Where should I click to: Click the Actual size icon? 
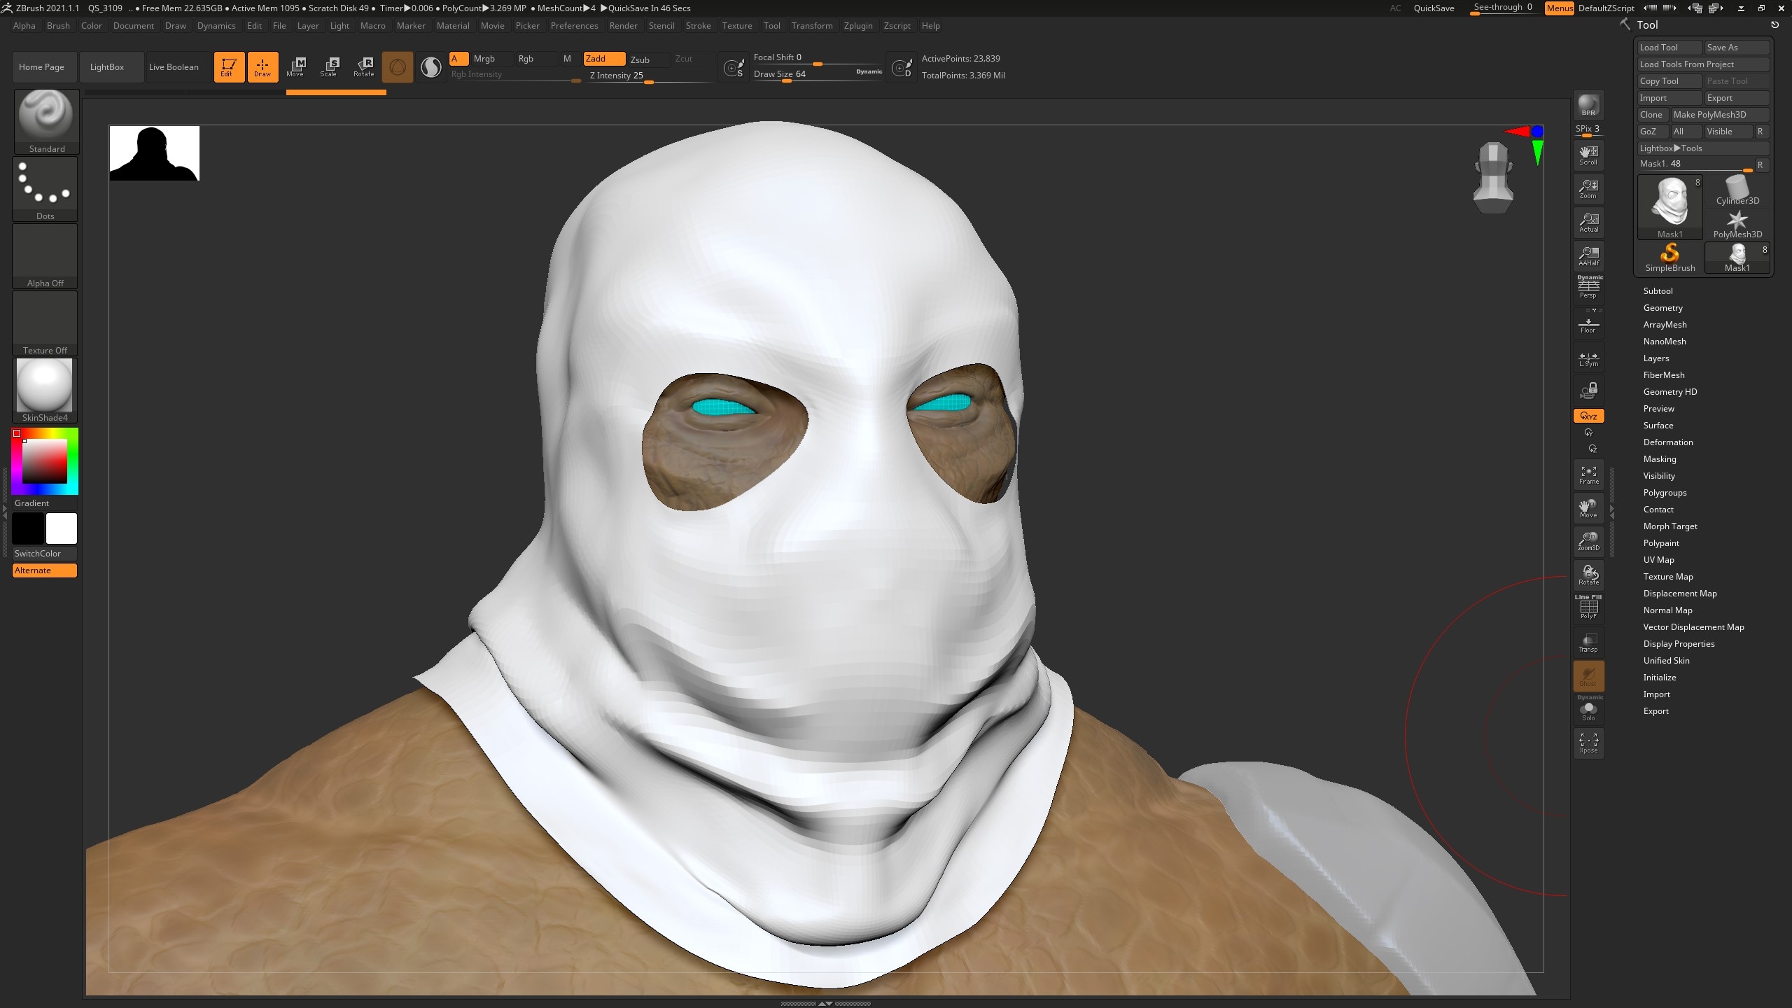pos(1589,223)
